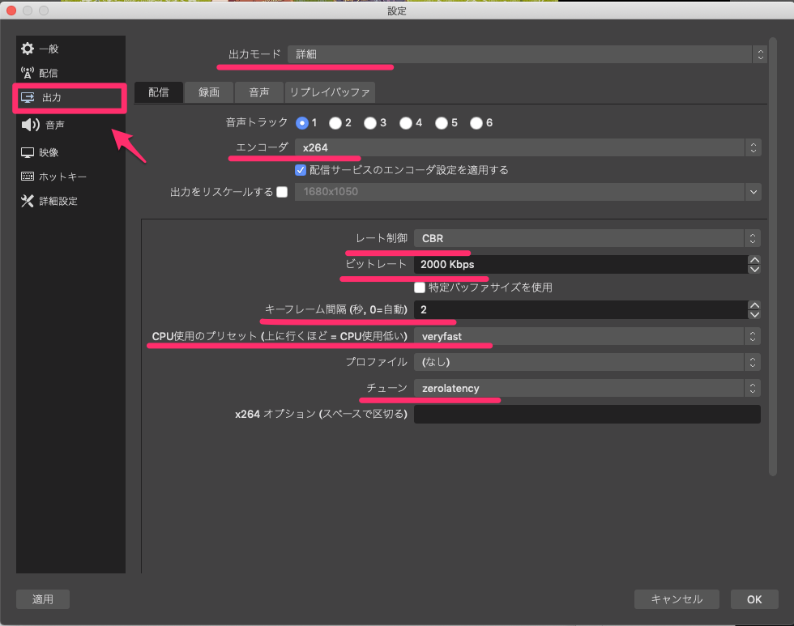Select audio track 1 radio button

click(x=302, y=123)
